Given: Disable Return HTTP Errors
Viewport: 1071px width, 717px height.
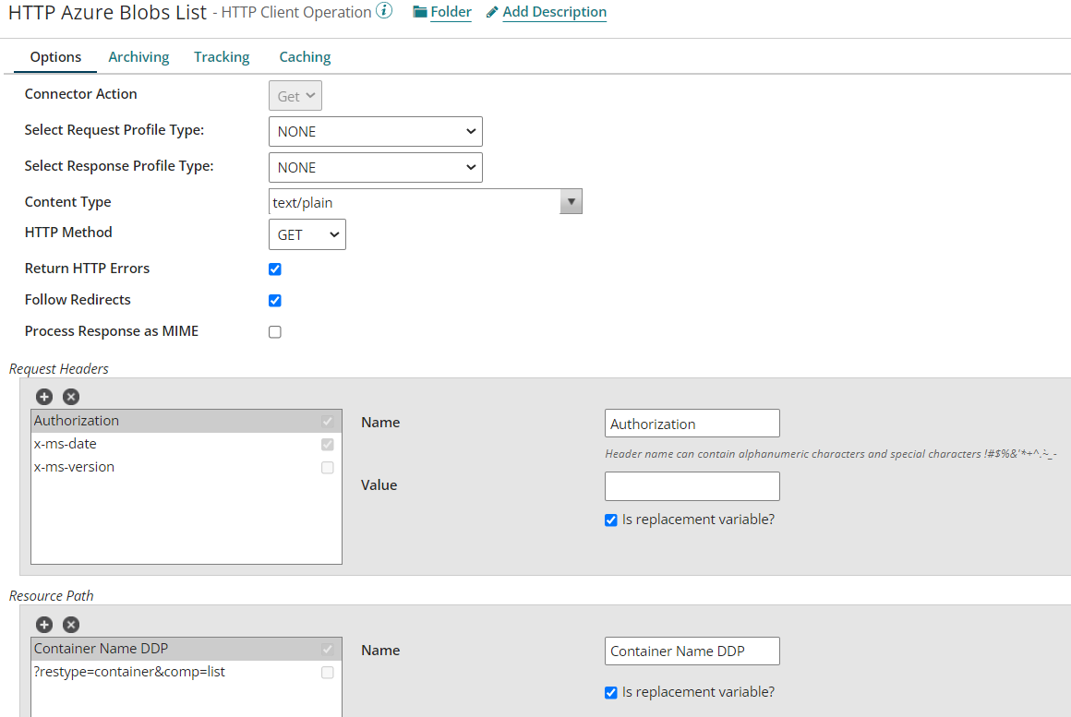Looking at the screenshot, I should tap(274, 269).
